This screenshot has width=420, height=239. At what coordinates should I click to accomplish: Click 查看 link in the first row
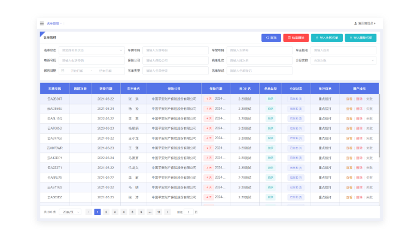point(349,99)
